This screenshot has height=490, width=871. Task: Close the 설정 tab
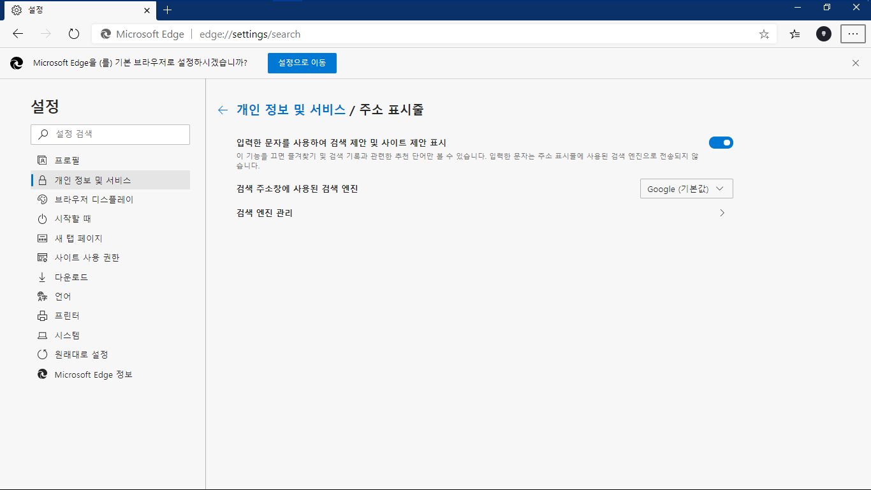pos(147,10)
